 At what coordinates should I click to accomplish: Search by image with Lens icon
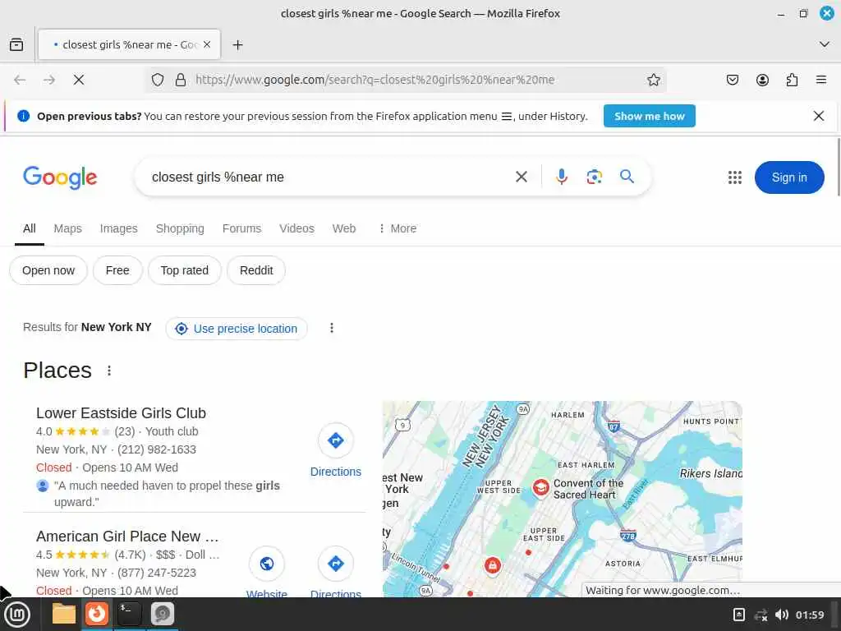click(595, 177)
